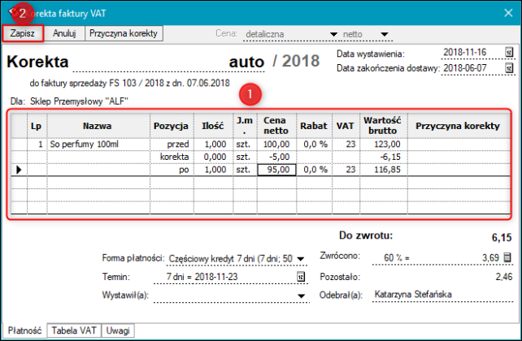Select the 0,000 quantity cell in korekta row

(213, 157)
